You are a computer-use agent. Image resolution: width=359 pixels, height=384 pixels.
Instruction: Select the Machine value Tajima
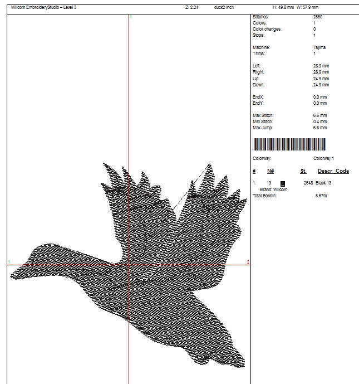pyautogui.click(x=319, y=48)
